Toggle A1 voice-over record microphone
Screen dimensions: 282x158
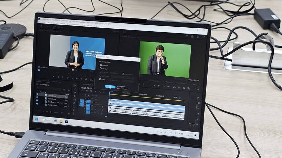tap(102, 107)
